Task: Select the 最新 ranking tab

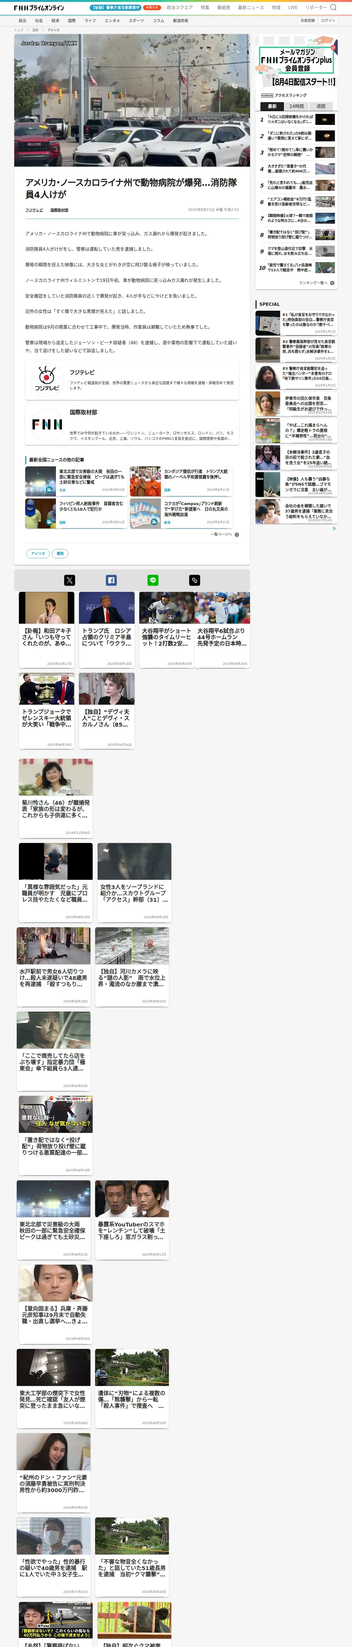Action: 272,106
